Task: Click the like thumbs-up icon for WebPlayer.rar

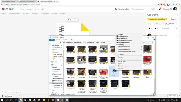Action: (149, 29)
